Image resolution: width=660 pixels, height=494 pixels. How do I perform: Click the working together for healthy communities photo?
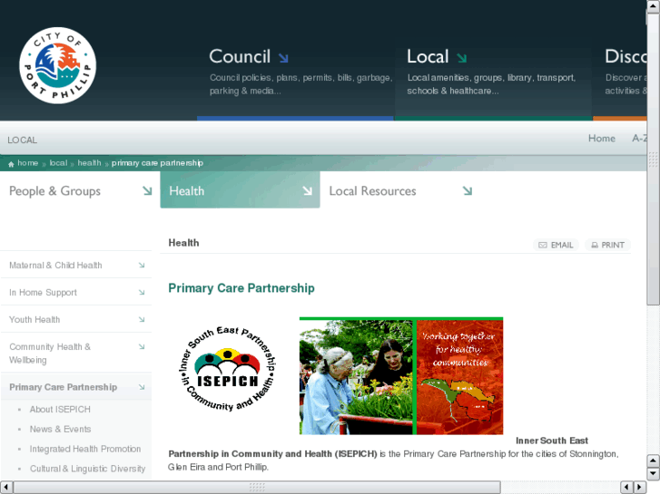(x=401, y=376)
